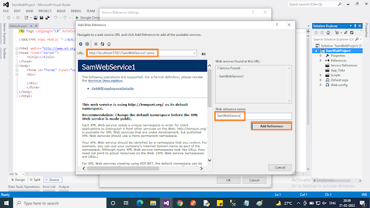Expand the Default.aspx tree node

coord(321,80)
